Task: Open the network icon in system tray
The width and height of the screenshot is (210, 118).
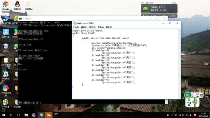Action: pos(180,115)
